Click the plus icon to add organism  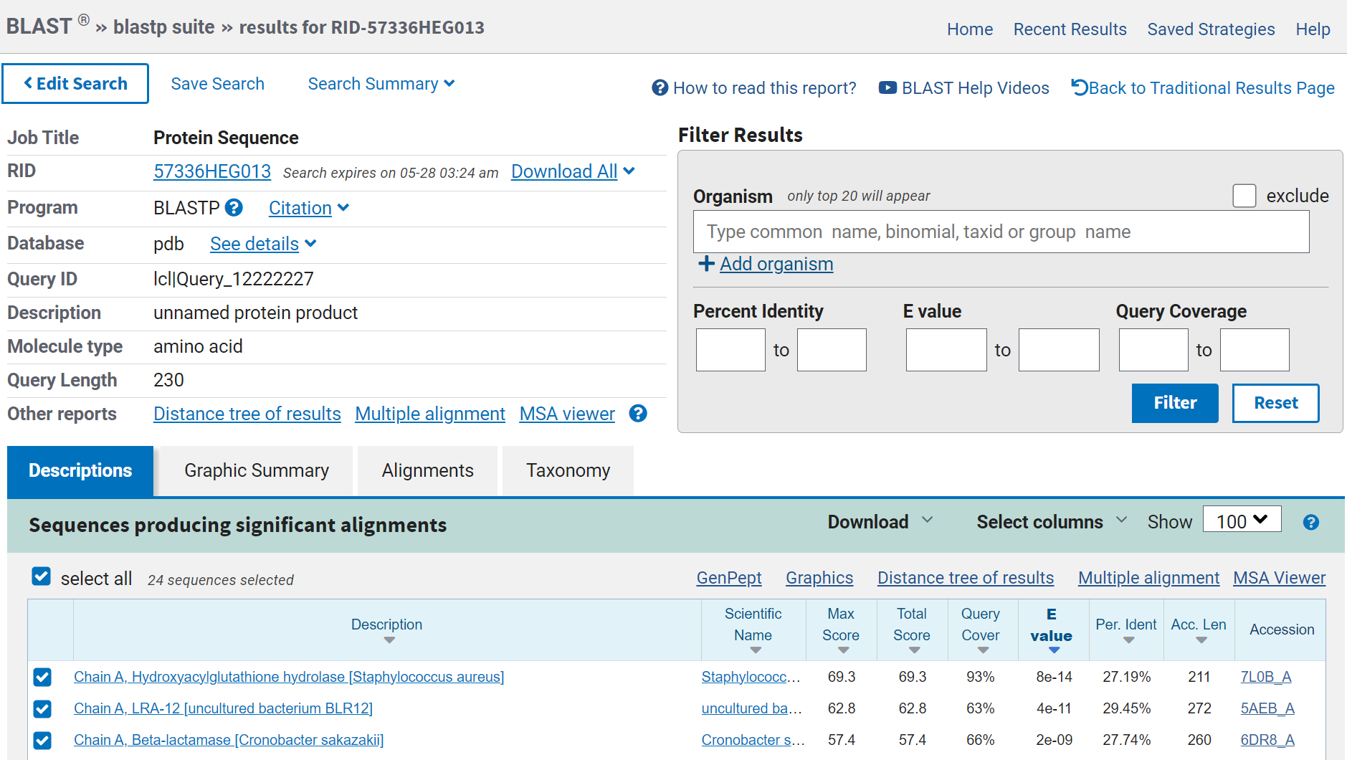coord(707,264)
